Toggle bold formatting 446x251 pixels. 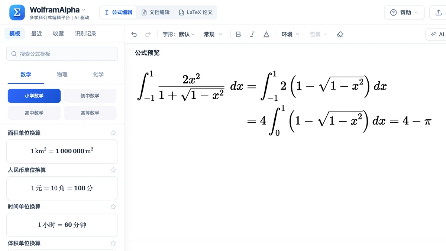point(239,34)
